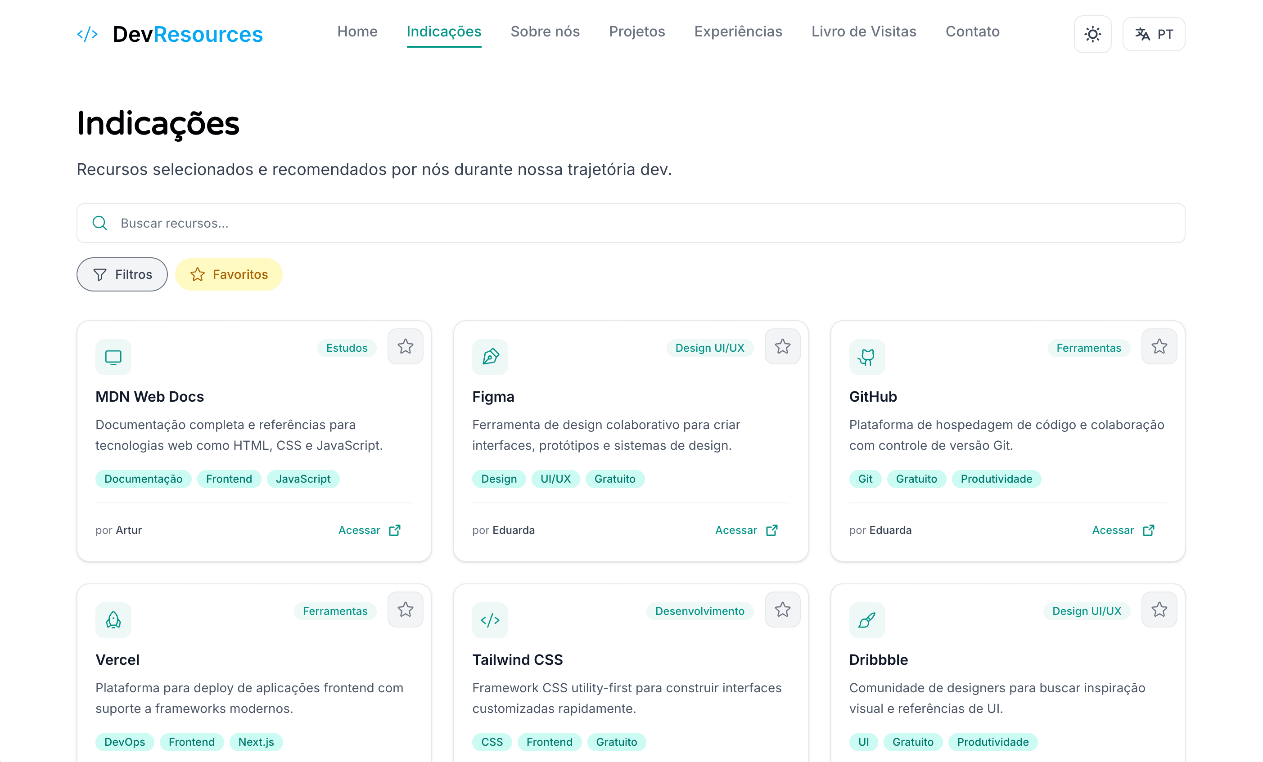Favorite the MDN Web Docs card star
Screen dimensions: 1263x762
tap(406, 347)
